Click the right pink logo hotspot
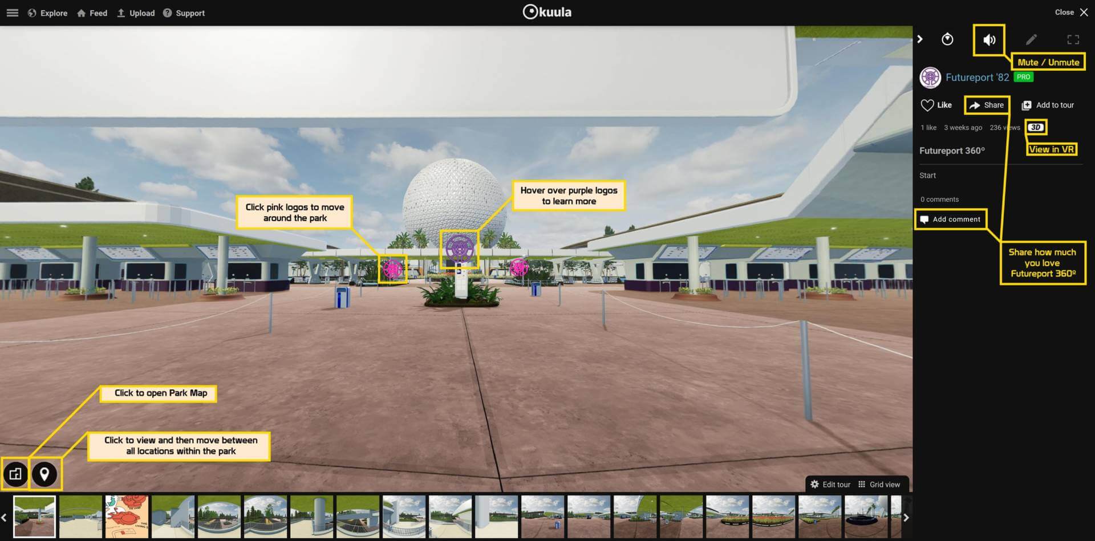 (x=518, y=267)
